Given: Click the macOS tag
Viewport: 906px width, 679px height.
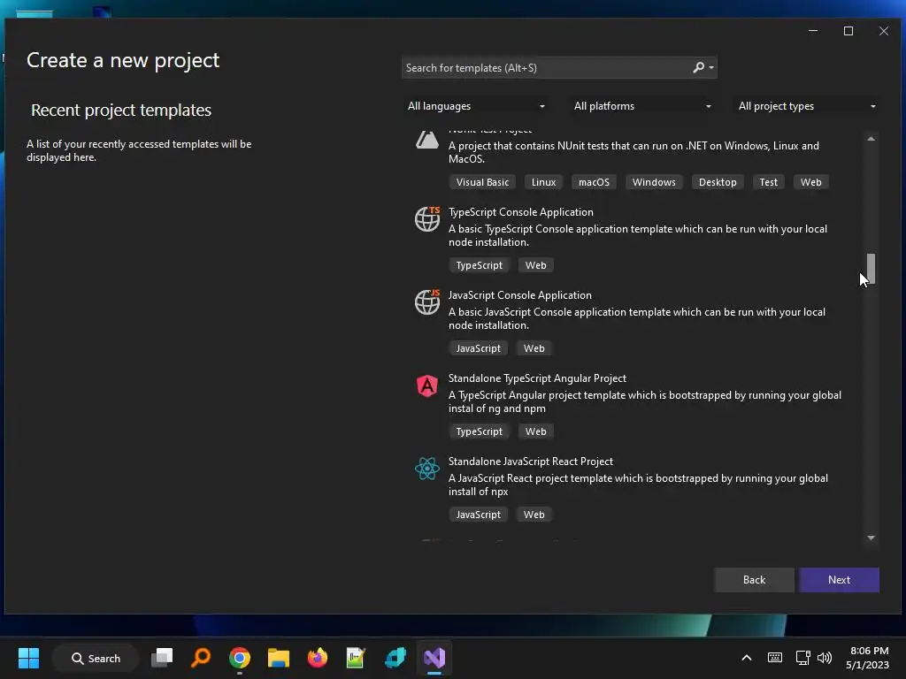Looking at the screenshot, I should 594,182.
